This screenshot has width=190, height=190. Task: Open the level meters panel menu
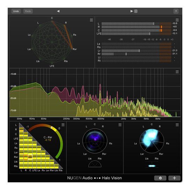point(177,20)
